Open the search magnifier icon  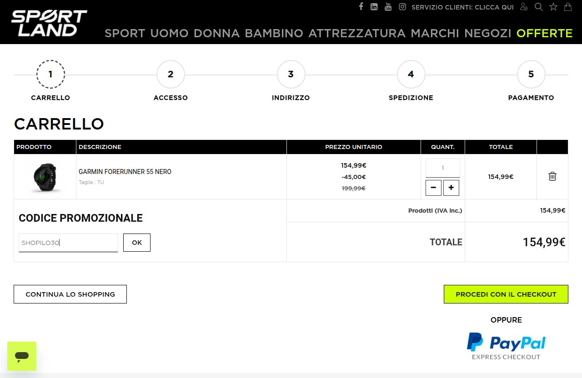coord(538,7)
